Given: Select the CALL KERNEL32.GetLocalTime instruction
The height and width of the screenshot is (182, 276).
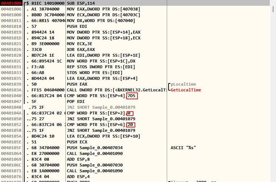Looking at the screenshot, I should coord(116,90).
